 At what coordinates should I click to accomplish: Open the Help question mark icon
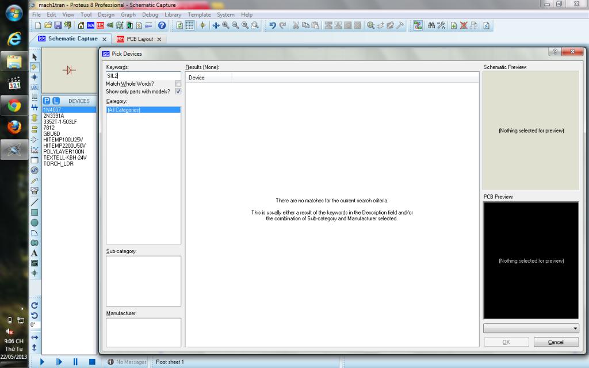(x=162, y=25)
